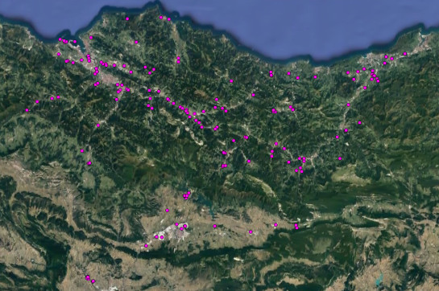The height and width of the screenshot is (291, 439).
Task: Click the leftmost marker along the western harbor coast
Action: click(x=60, y=39)
